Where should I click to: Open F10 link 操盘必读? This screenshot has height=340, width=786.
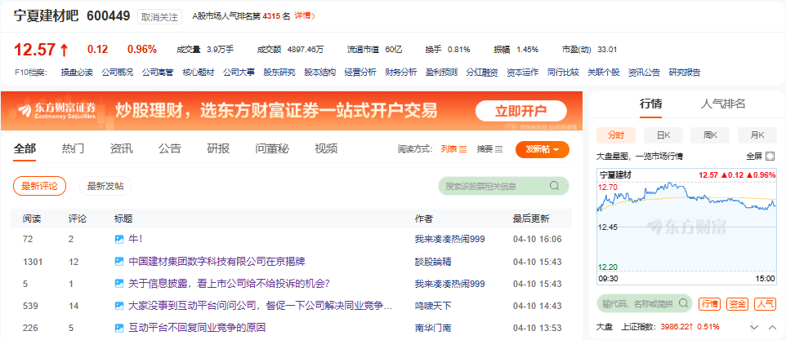(77, 73)
